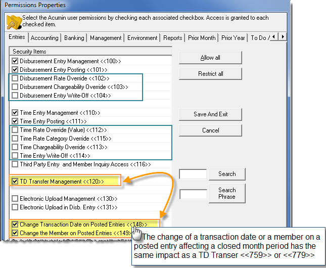Click the Restrict all button
This screenshot has width=326, height=268.
click(x=210, y=74)
